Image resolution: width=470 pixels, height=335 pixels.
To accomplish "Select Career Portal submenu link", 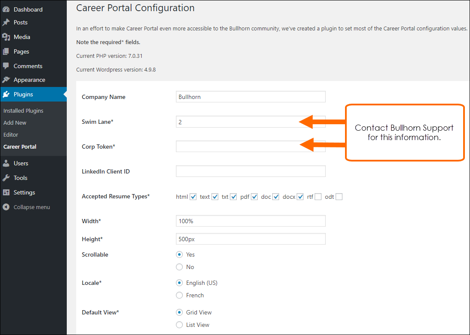I will tap(20, 147).
